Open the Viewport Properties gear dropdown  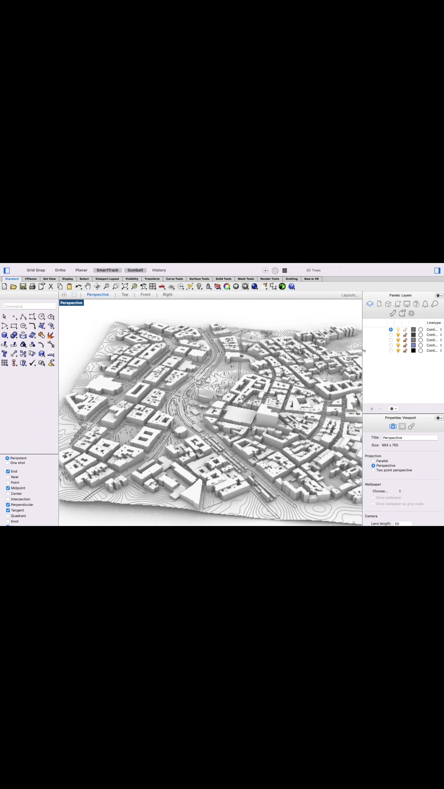[x=439, y=418]
